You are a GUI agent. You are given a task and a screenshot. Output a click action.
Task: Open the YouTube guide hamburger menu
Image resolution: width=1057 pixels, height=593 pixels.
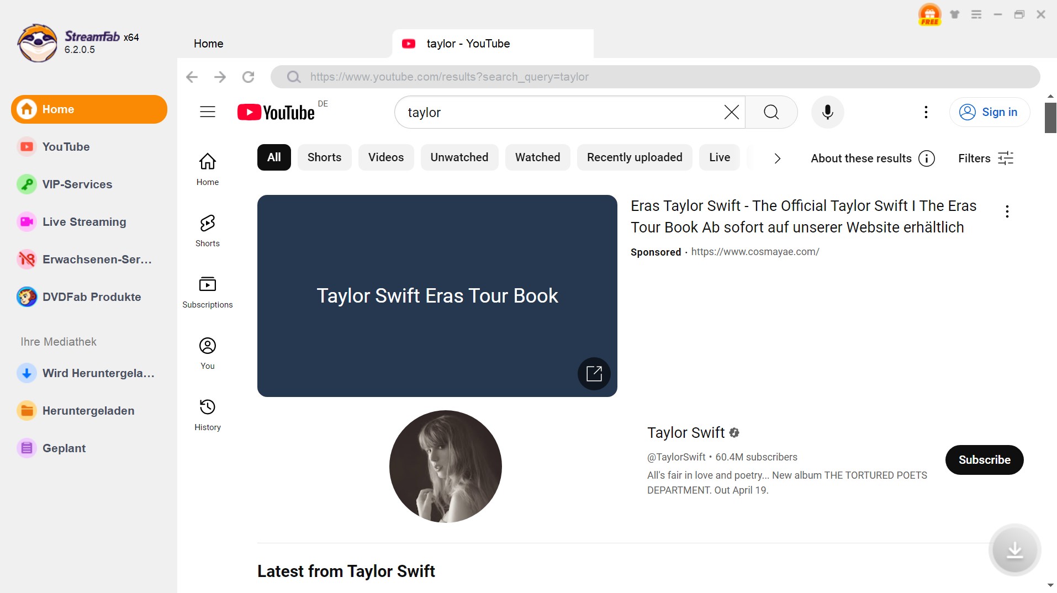point(207,112)
